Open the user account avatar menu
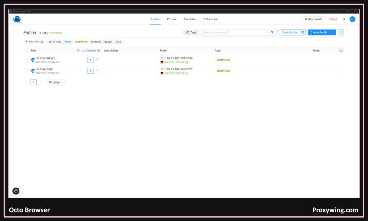This screenshot has height=221, width=368. 352,19
